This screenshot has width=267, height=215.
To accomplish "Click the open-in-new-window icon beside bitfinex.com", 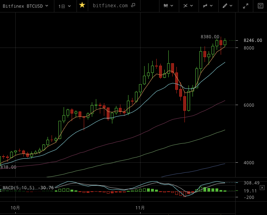I will pos(133,5).
